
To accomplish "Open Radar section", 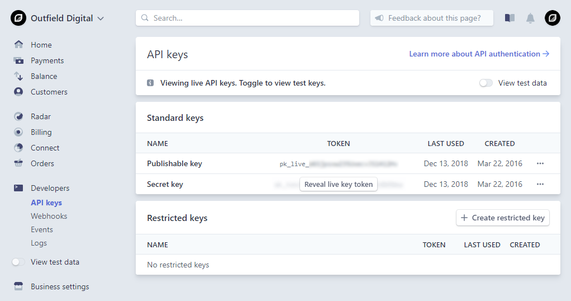I will pos(41,117).
